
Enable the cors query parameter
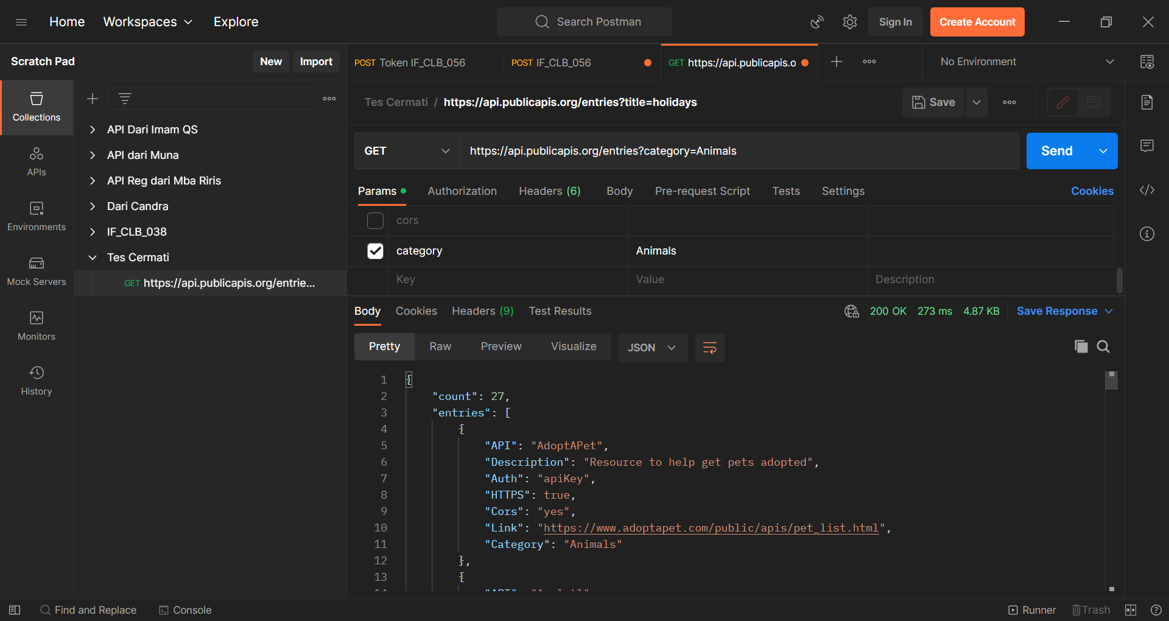[x=375, y=220]
